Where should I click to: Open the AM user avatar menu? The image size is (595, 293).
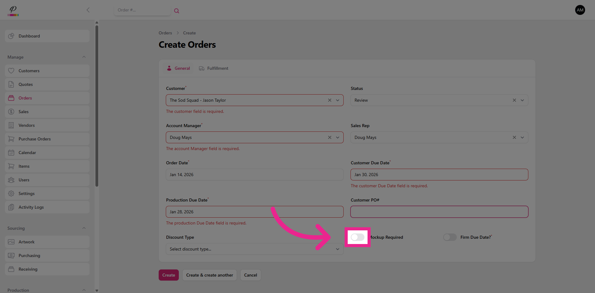[x=580, y=10]
